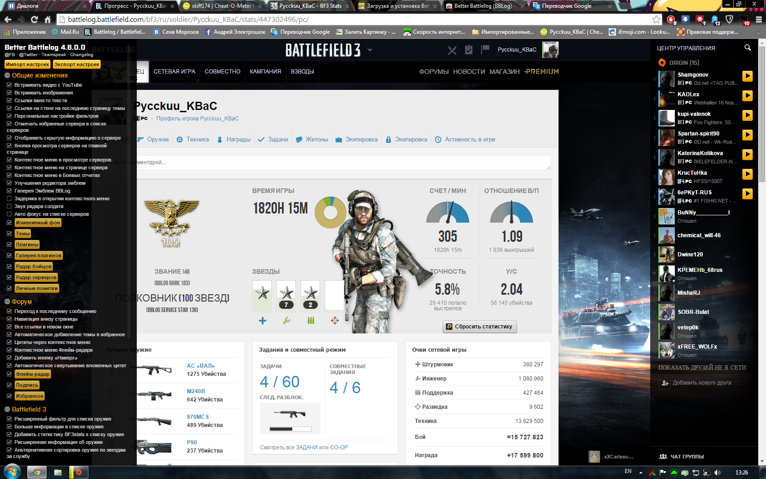Click Добавить нового друга link
Screen dimensions: 766x479
702,383
